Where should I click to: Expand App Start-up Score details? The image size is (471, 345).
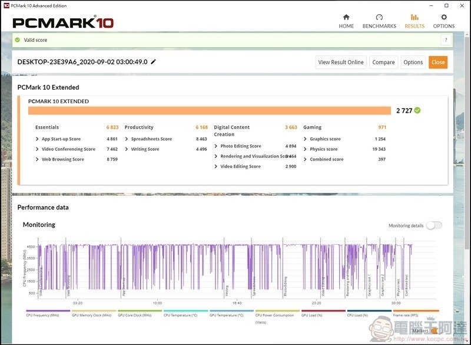point(38,139)
